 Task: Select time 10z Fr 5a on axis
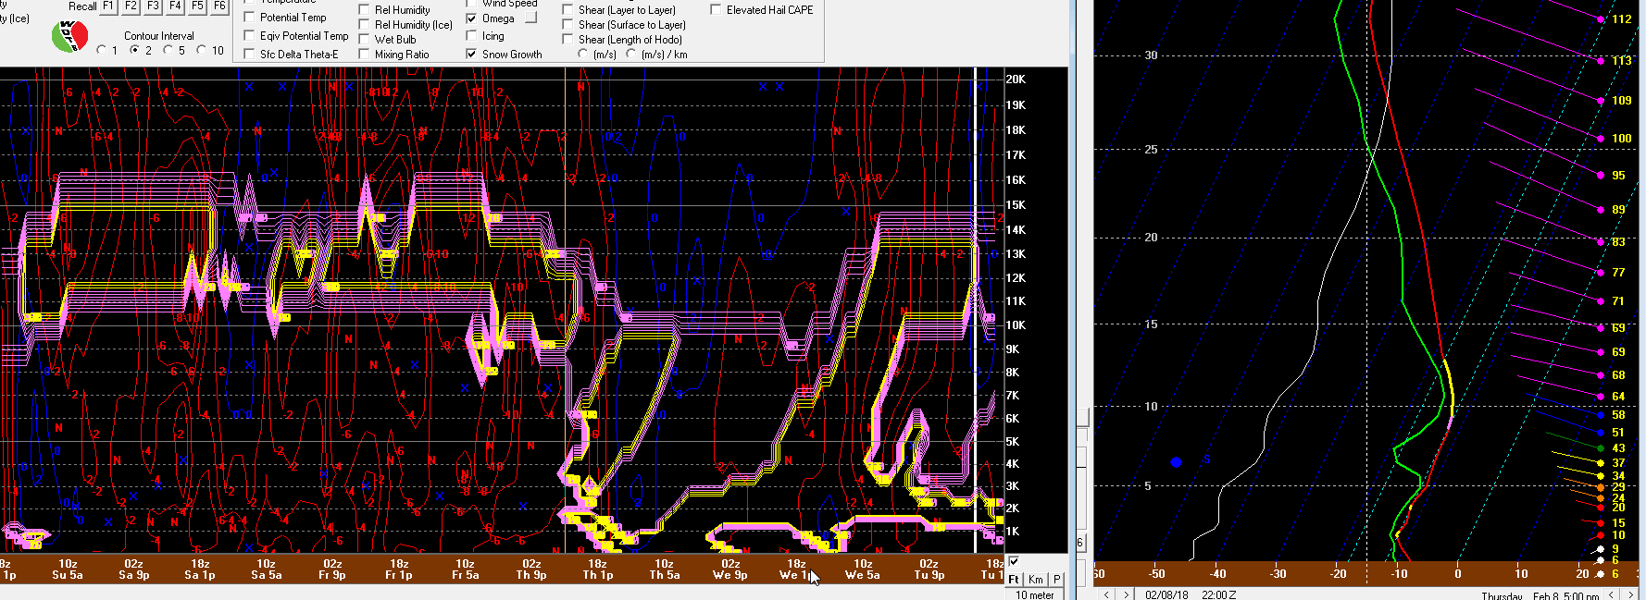click(465, 569)
